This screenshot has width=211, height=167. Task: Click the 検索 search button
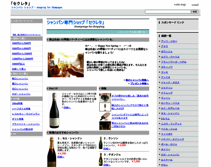pos(195,12)
